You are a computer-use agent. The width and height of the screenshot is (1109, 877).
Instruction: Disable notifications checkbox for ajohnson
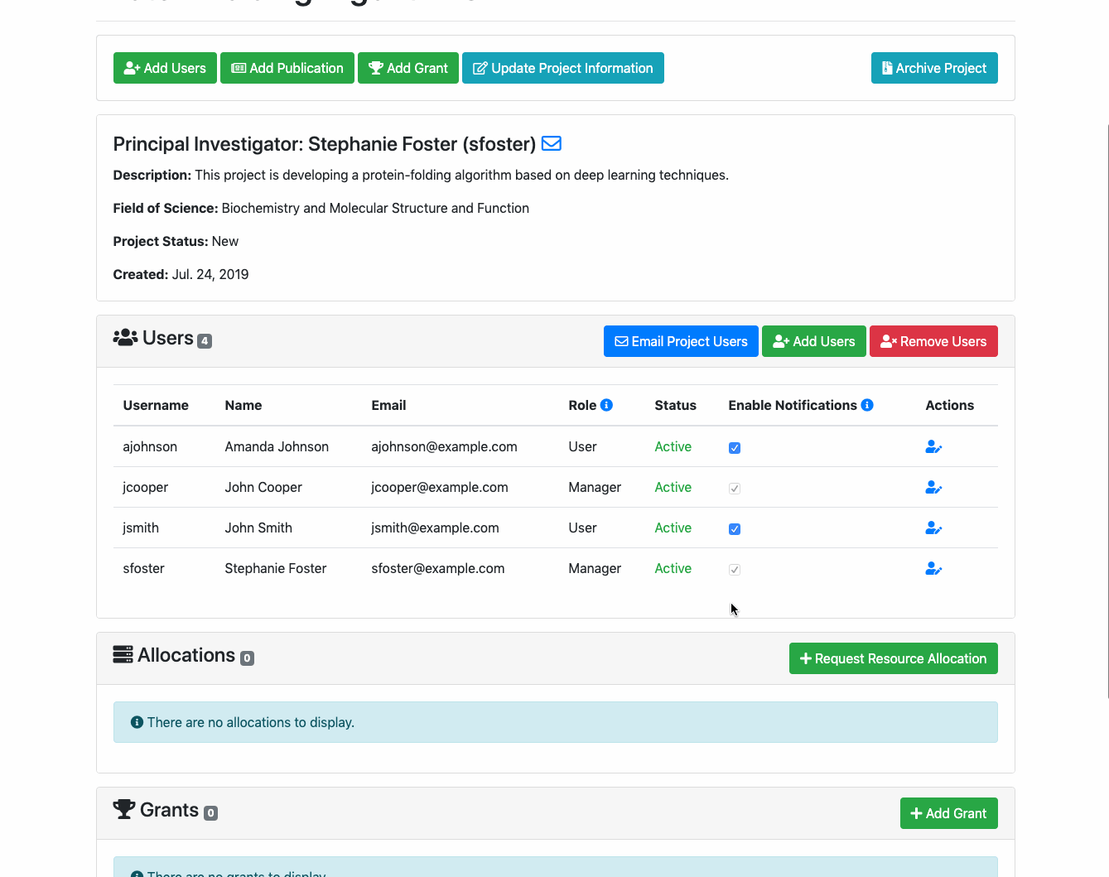pos(735,448)
